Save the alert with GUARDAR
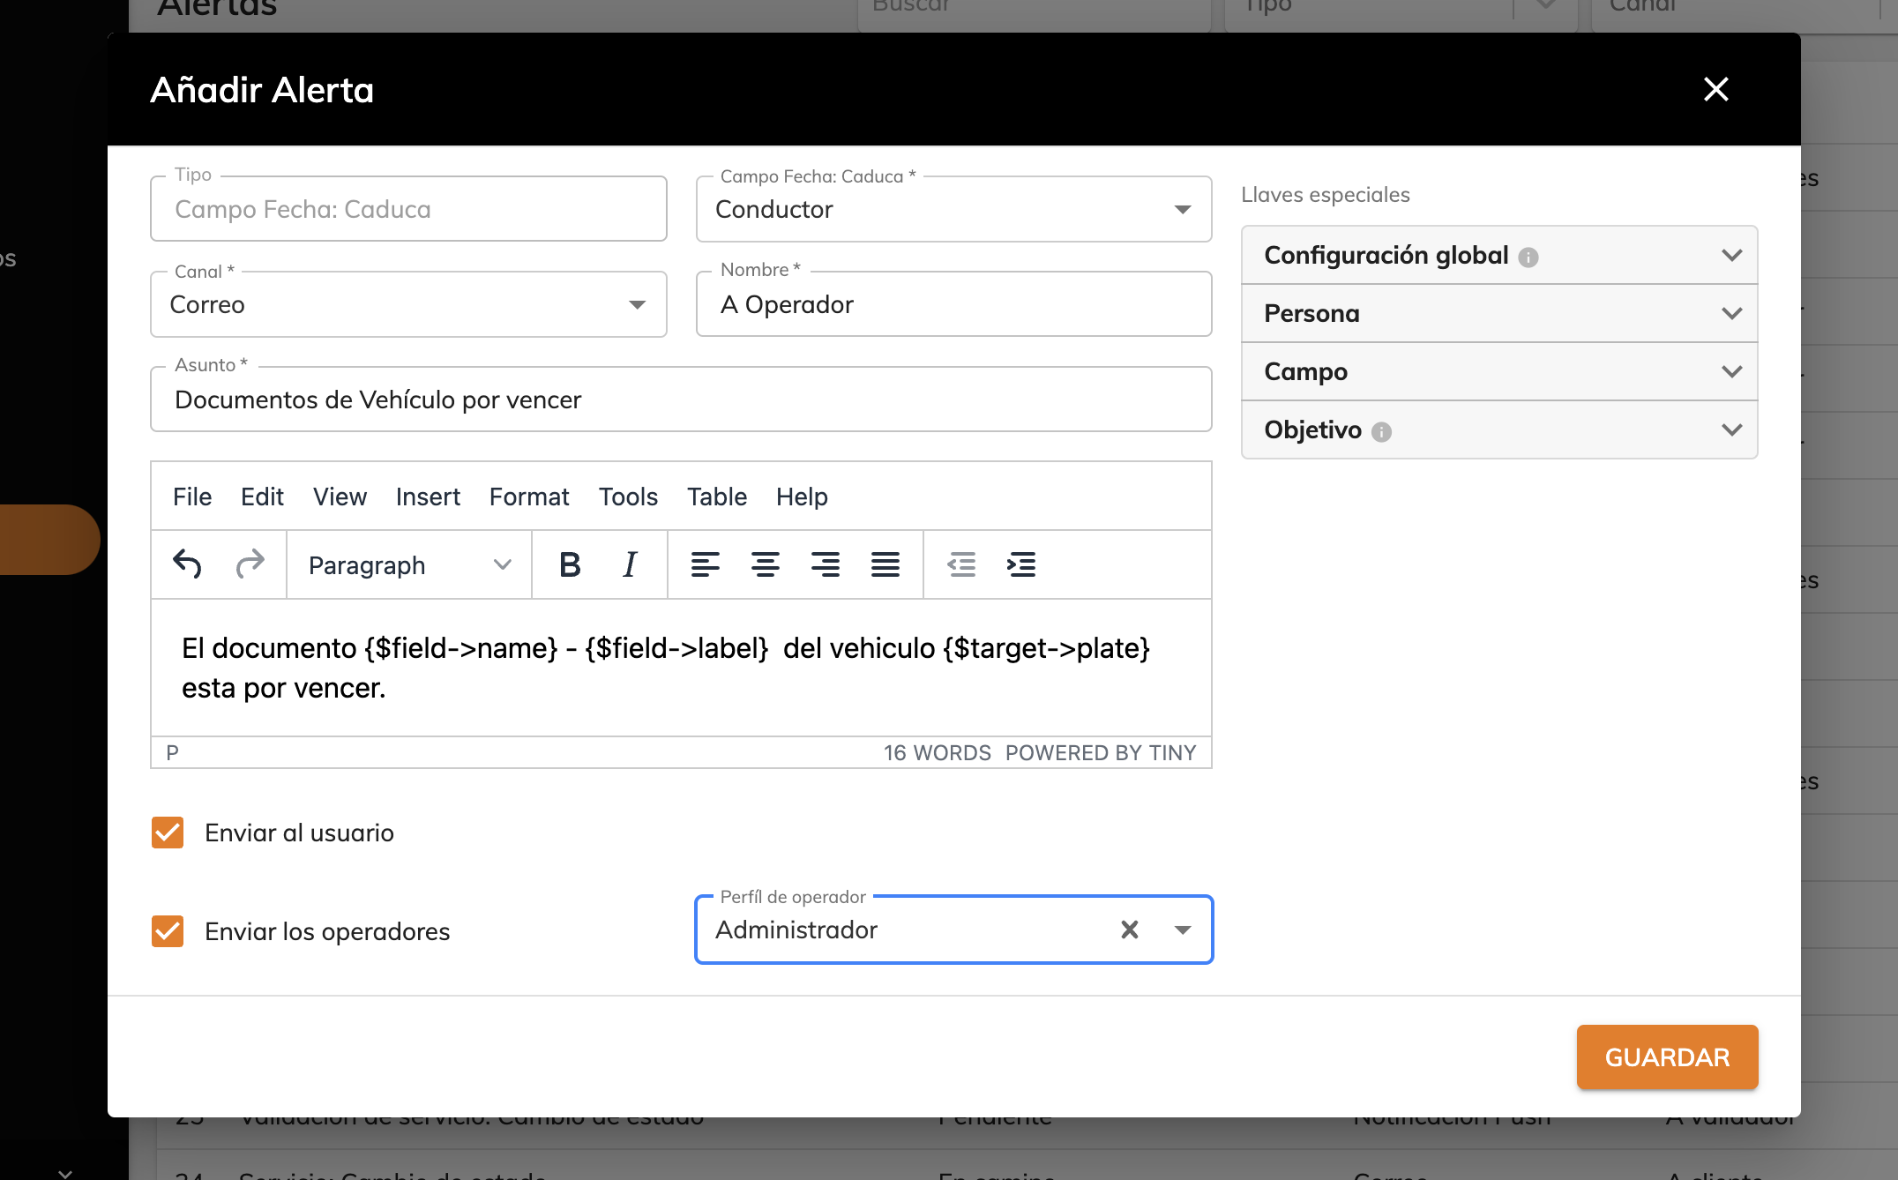The width and height of the screenshot is (1898, 1180). pos(1667,1057)
